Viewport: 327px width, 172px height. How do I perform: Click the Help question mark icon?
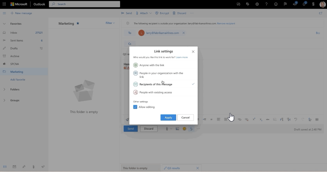[x=266, y=4]
